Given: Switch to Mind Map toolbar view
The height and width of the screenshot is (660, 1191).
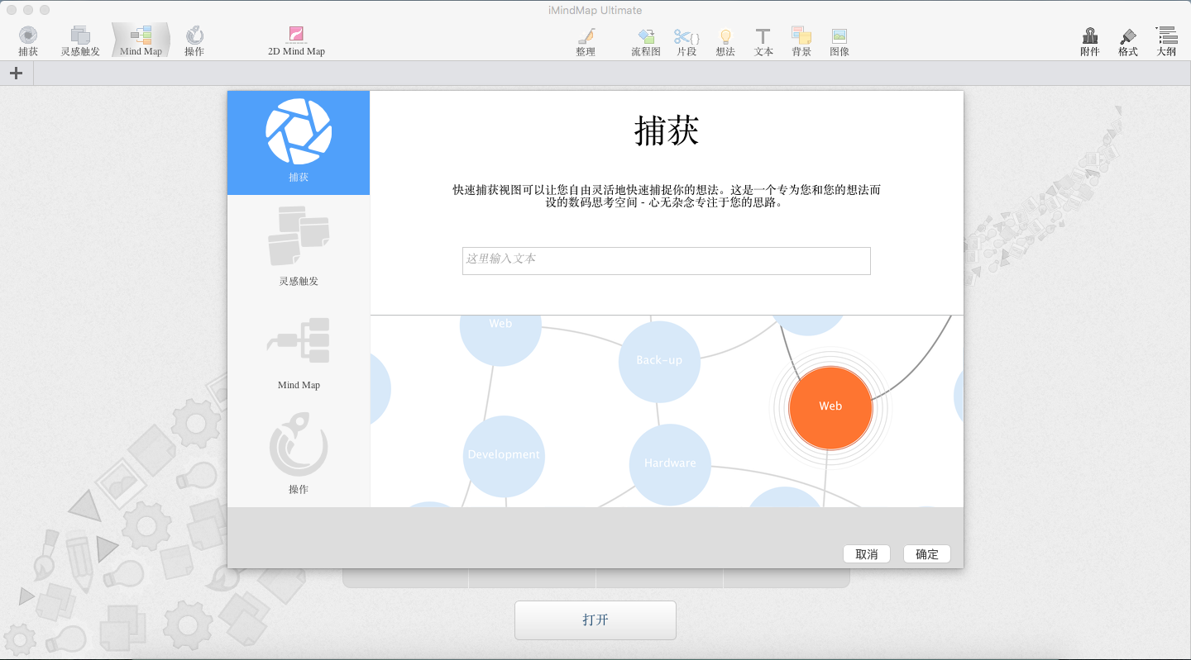Looking at the screenshot, I should (141, 40).
